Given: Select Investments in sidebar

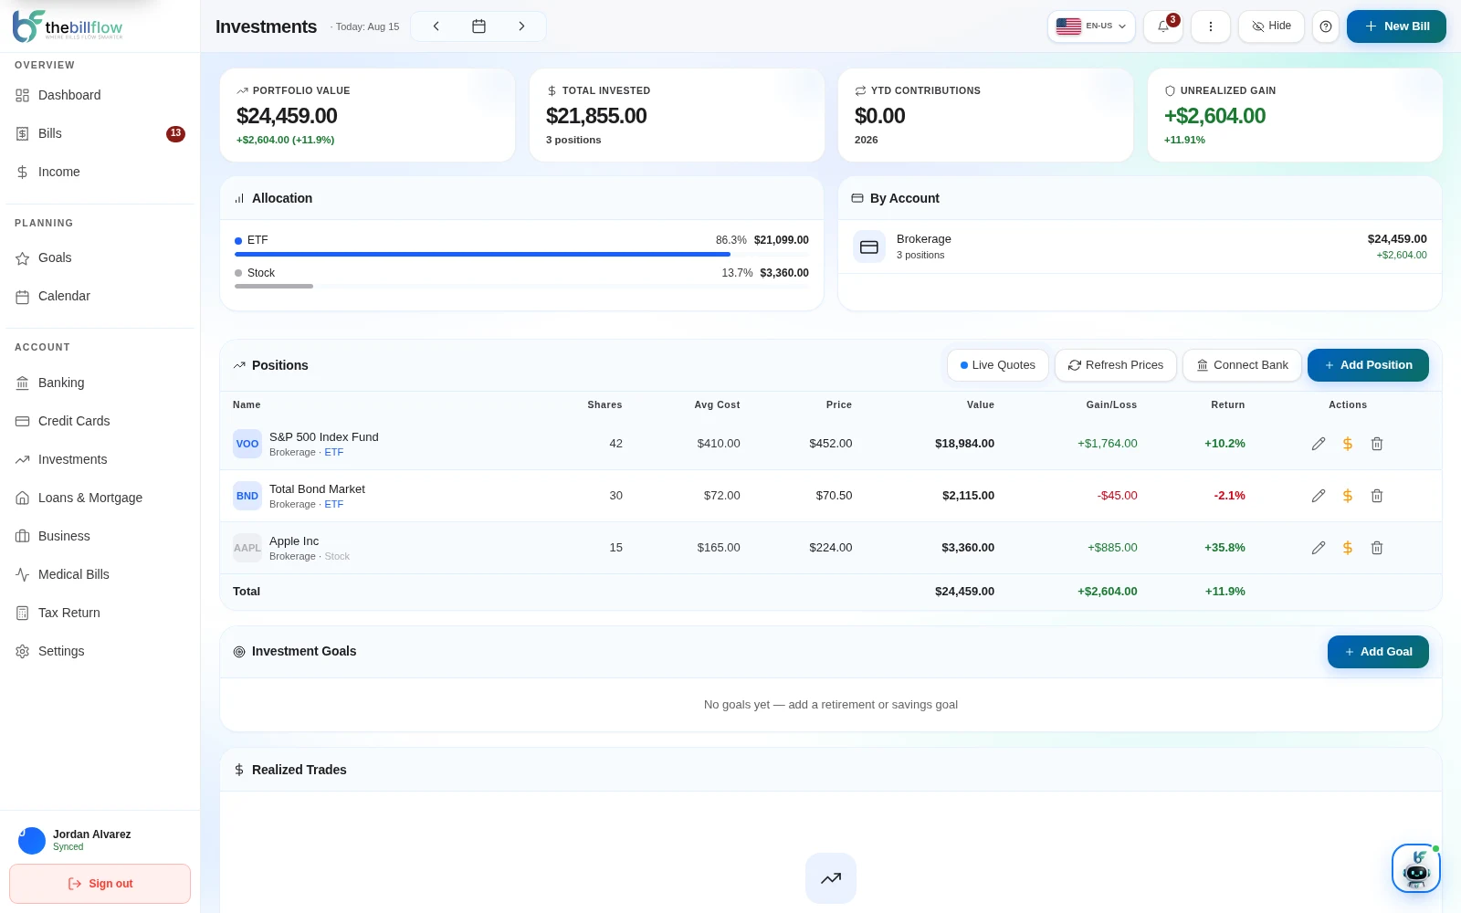Looking at the screenshot, I should [x=100, y=459].
